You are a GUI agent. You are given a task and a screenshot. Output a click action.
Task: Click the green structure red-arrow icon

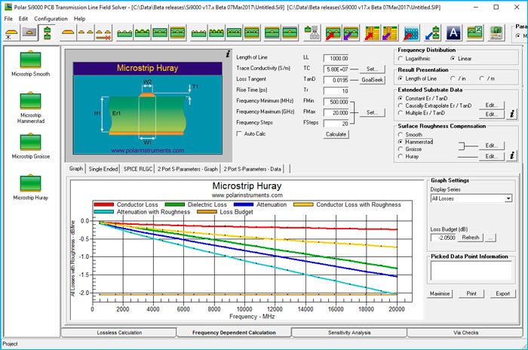tap(333, 33)
